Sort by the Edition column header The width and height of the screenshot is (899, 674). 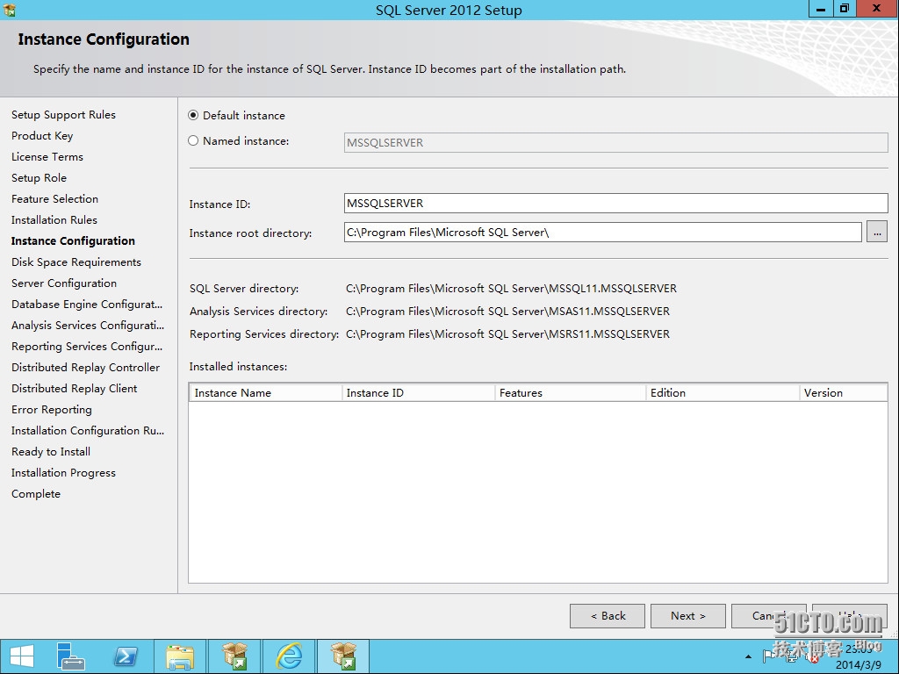click(x=723, y=392)
